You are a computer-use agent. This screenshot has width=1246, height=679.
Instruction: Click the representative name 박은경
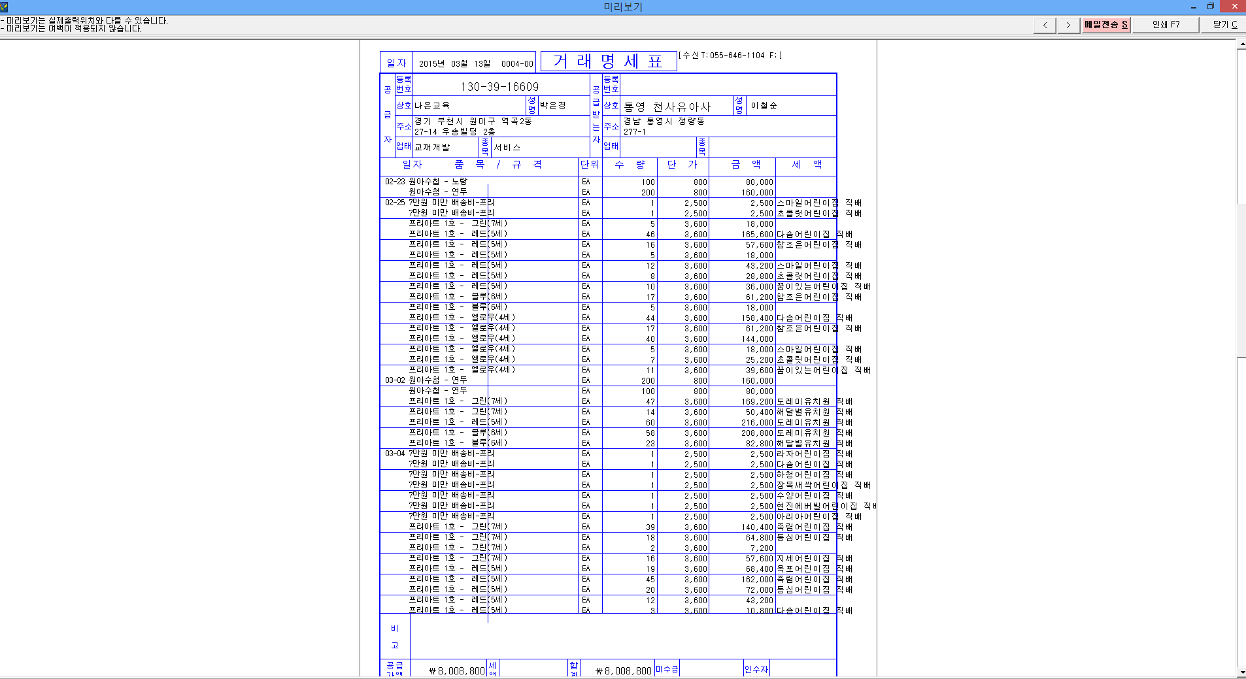point(553,106)
